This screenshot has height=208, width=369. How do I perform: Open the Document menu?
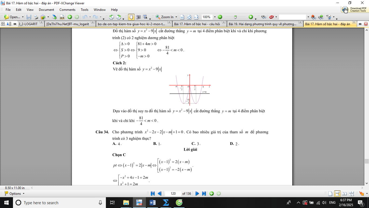click(x=46, y=10)
